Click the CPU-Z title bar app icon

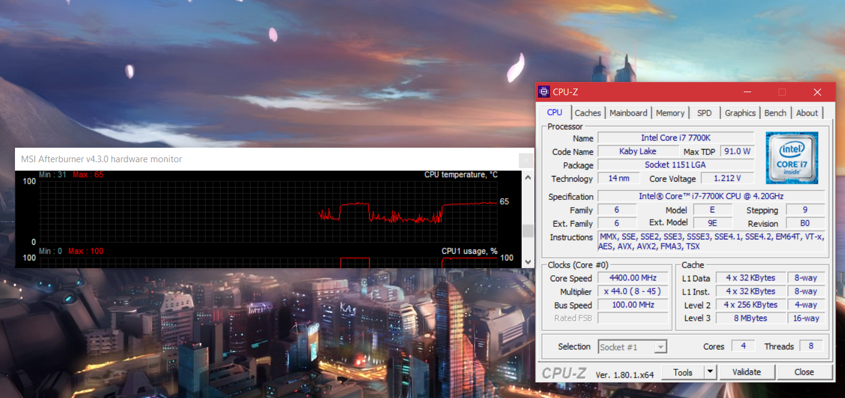tap(544, 92)
